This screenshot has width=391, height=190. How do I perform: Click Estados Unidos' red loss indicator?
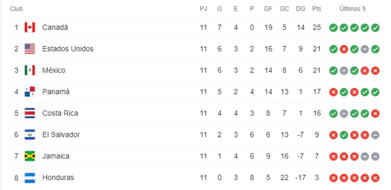[x=344, y=49]
